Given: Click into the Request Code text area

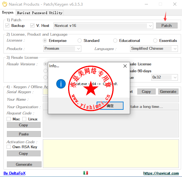Looking at the screenshot, I should tap(111, 124).
